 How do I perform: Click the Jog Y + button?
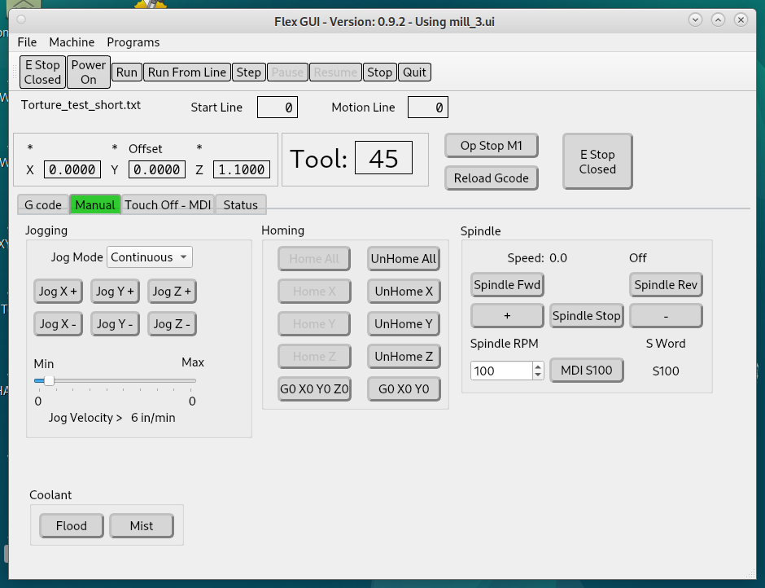(115, 292)
